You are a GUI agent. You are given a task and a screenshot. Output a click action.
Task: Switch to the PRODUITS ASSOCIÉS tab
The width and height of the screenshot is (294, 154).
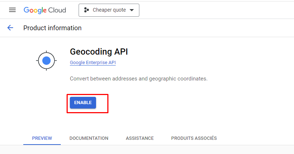[194, 138]
